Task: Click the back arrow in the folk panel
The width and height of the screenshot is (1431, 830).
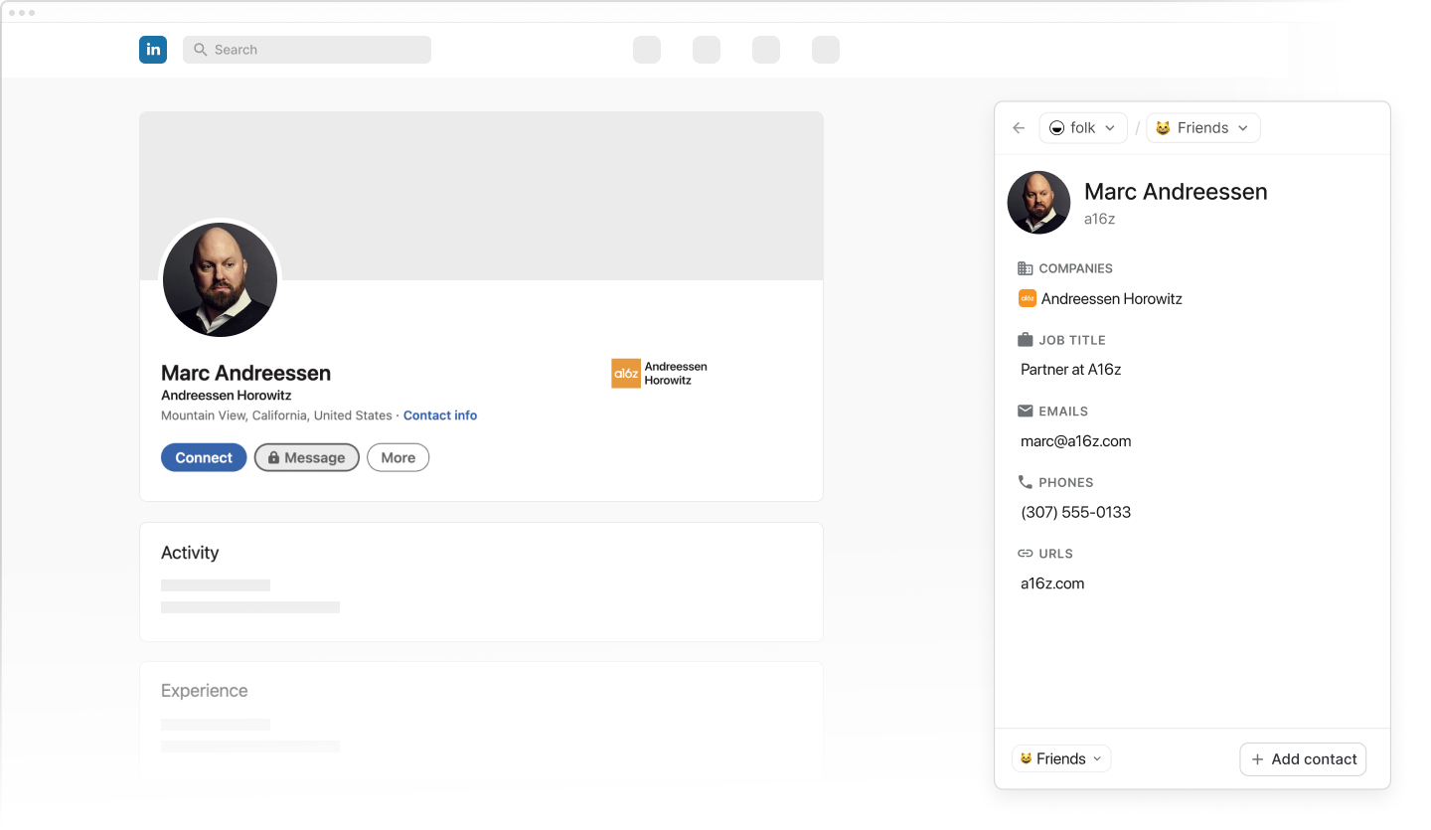Action: coord(1018,127)
